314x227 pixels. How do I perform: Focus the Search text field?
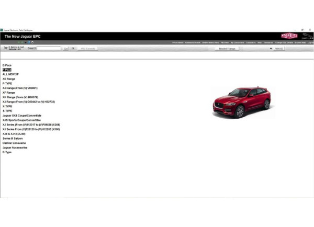coord(49,49)
